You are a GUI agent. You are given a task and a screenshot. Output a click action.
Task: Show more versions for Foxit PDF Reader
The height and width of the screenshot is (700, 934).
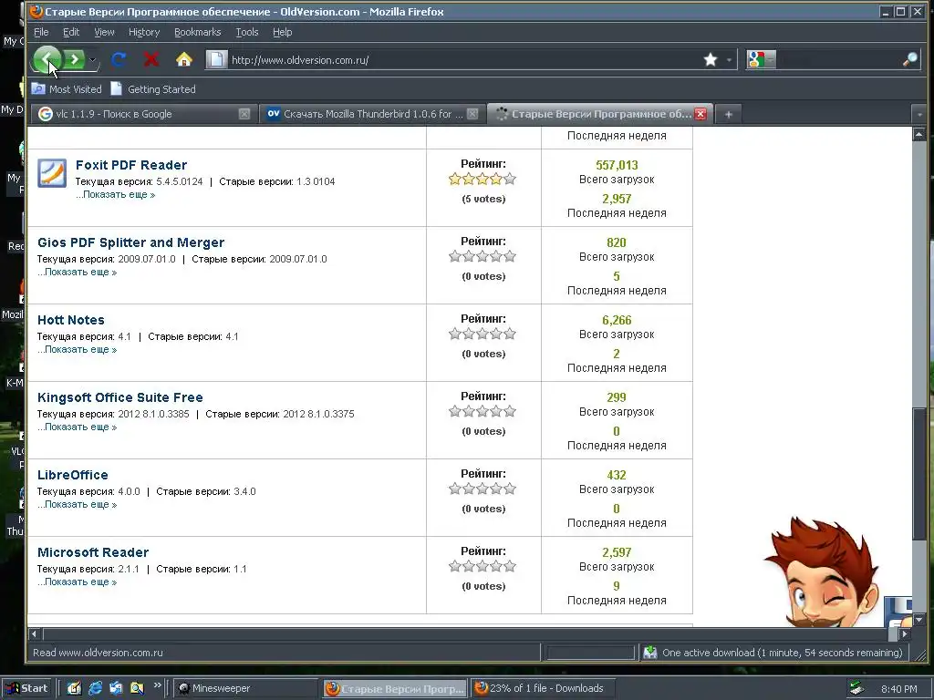pyautogui.click(x=115, y=195)
